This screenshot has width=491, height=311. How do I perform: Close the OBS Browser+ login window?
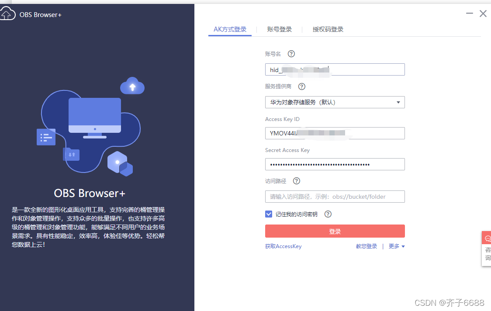pyautogui.click(x=483, y=13)
